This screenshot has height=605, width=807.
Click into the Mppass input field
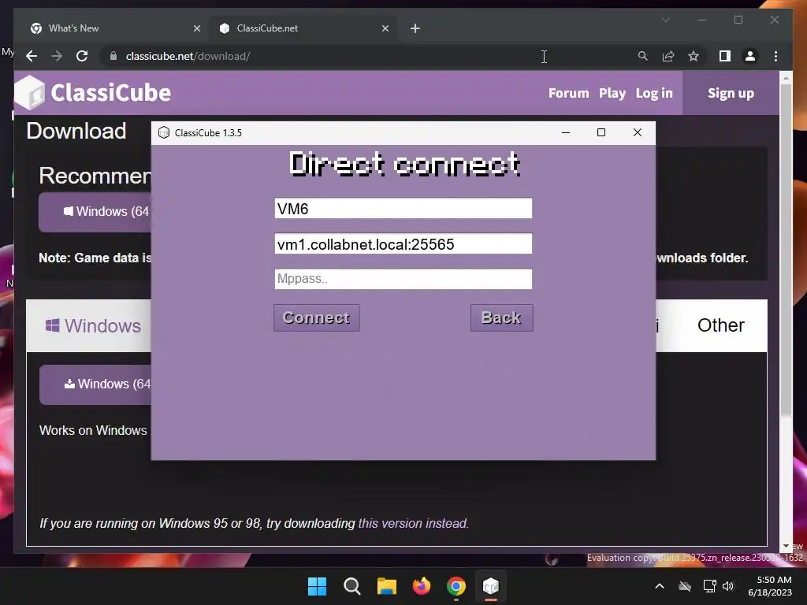[x=403, y=279]
